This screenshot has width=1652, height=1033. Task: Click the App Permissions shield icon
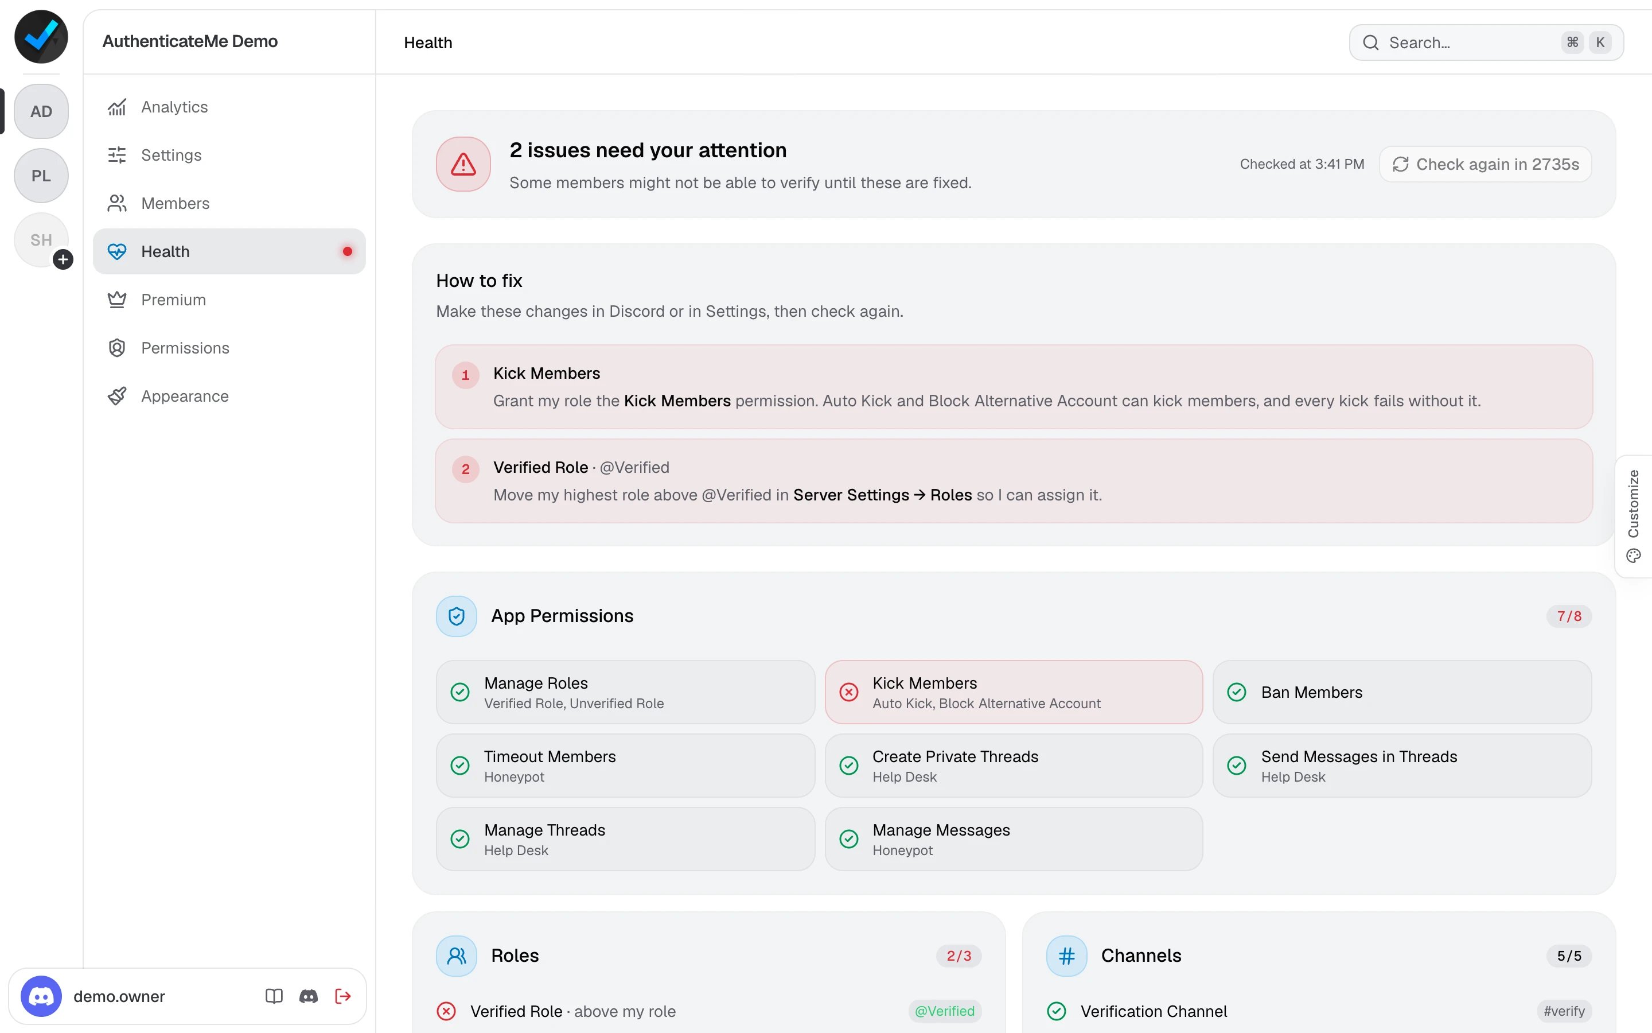457,616
